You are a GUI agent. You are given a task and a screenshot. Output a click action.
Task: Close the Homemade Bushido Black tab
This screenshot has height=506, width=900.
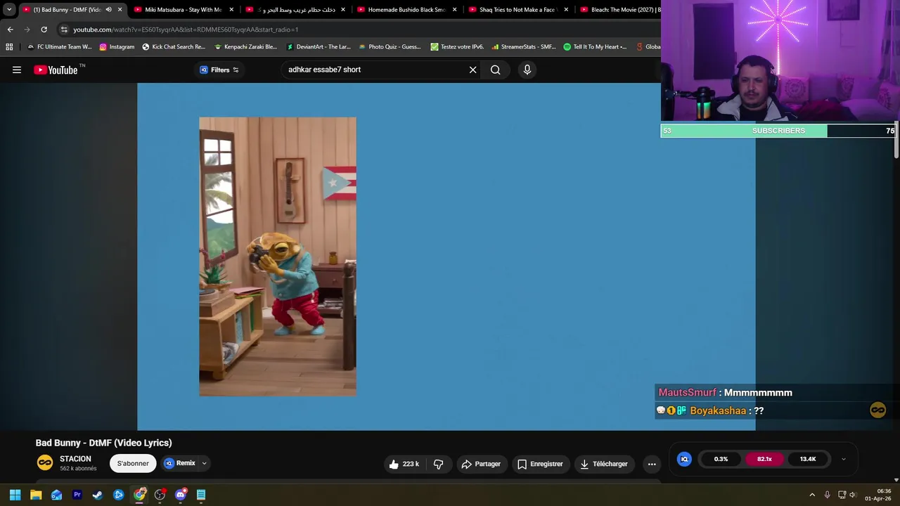(x=455, y=10)
